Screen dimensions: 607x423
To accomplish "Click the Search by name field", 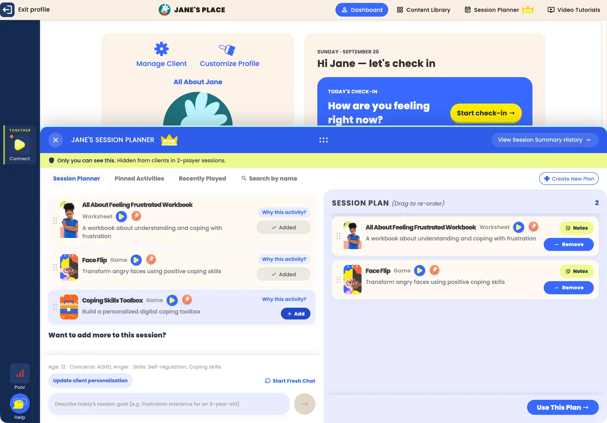I will pos(269,179).
